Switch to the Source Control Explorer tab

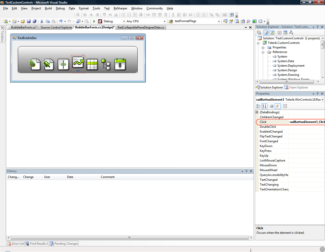pyautogui.click(x=56, y=27)
